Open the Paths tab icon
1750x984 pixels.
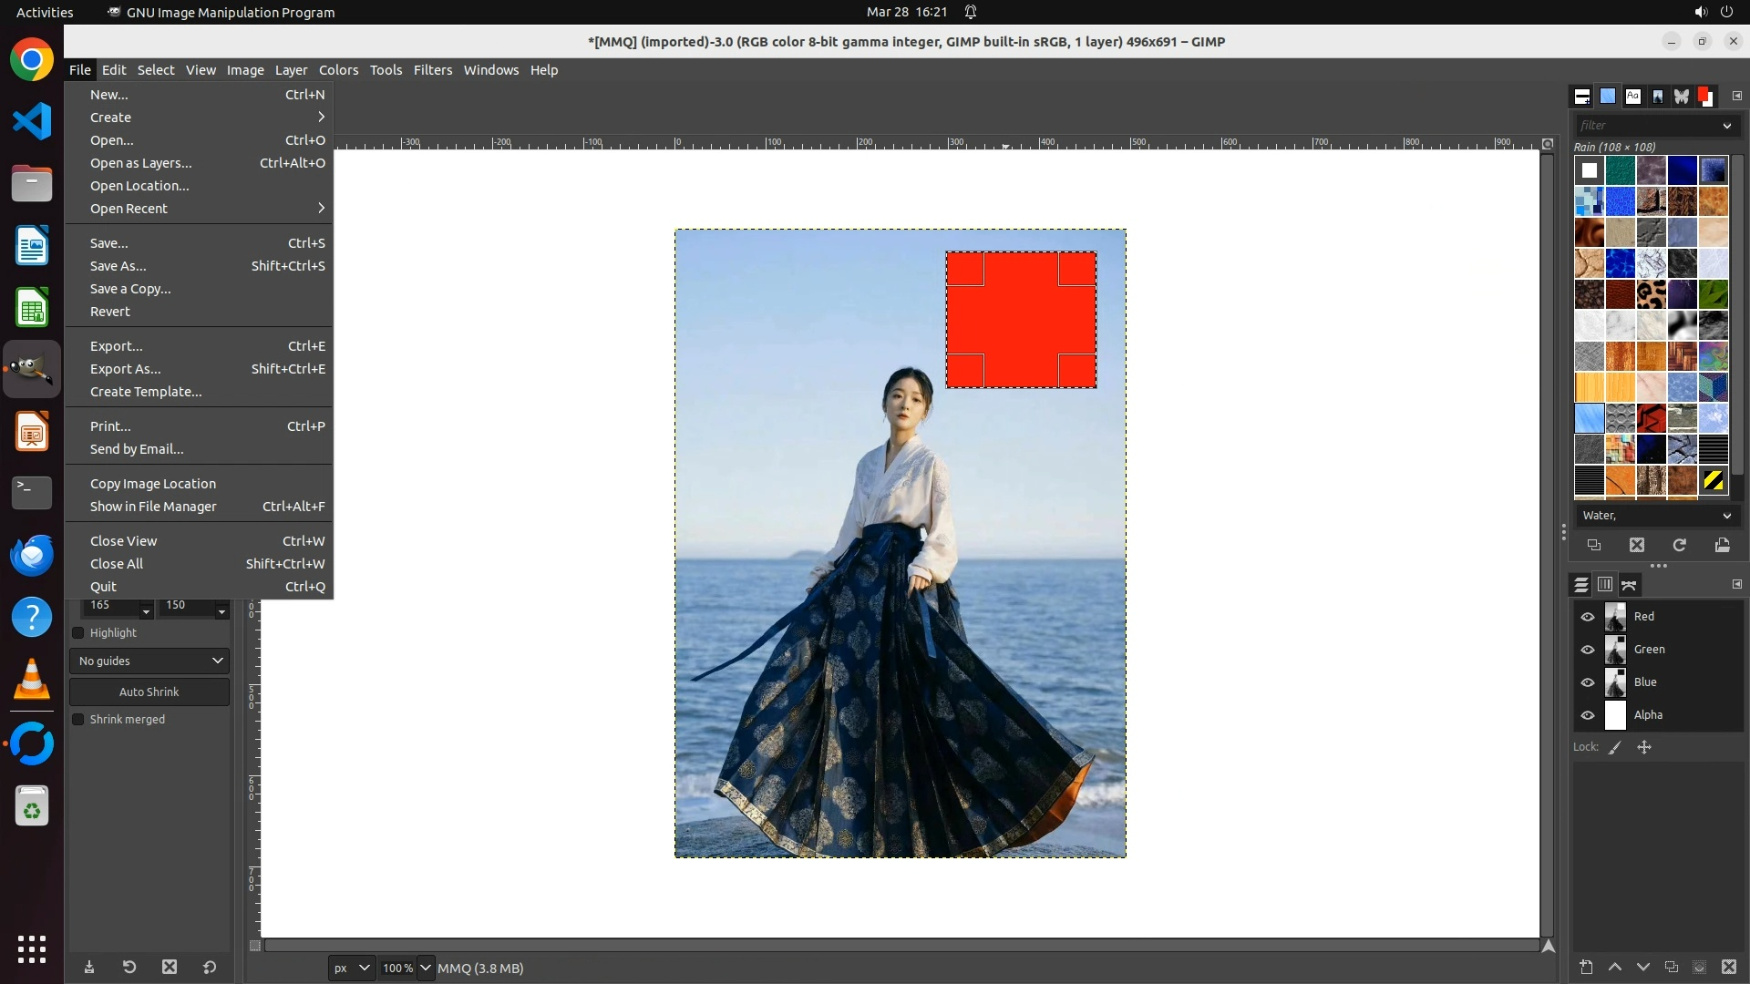click(x=1630, y=585)
